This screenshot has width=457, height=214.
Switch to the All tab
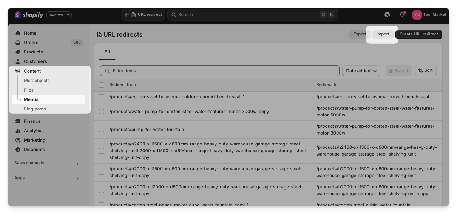107,52
